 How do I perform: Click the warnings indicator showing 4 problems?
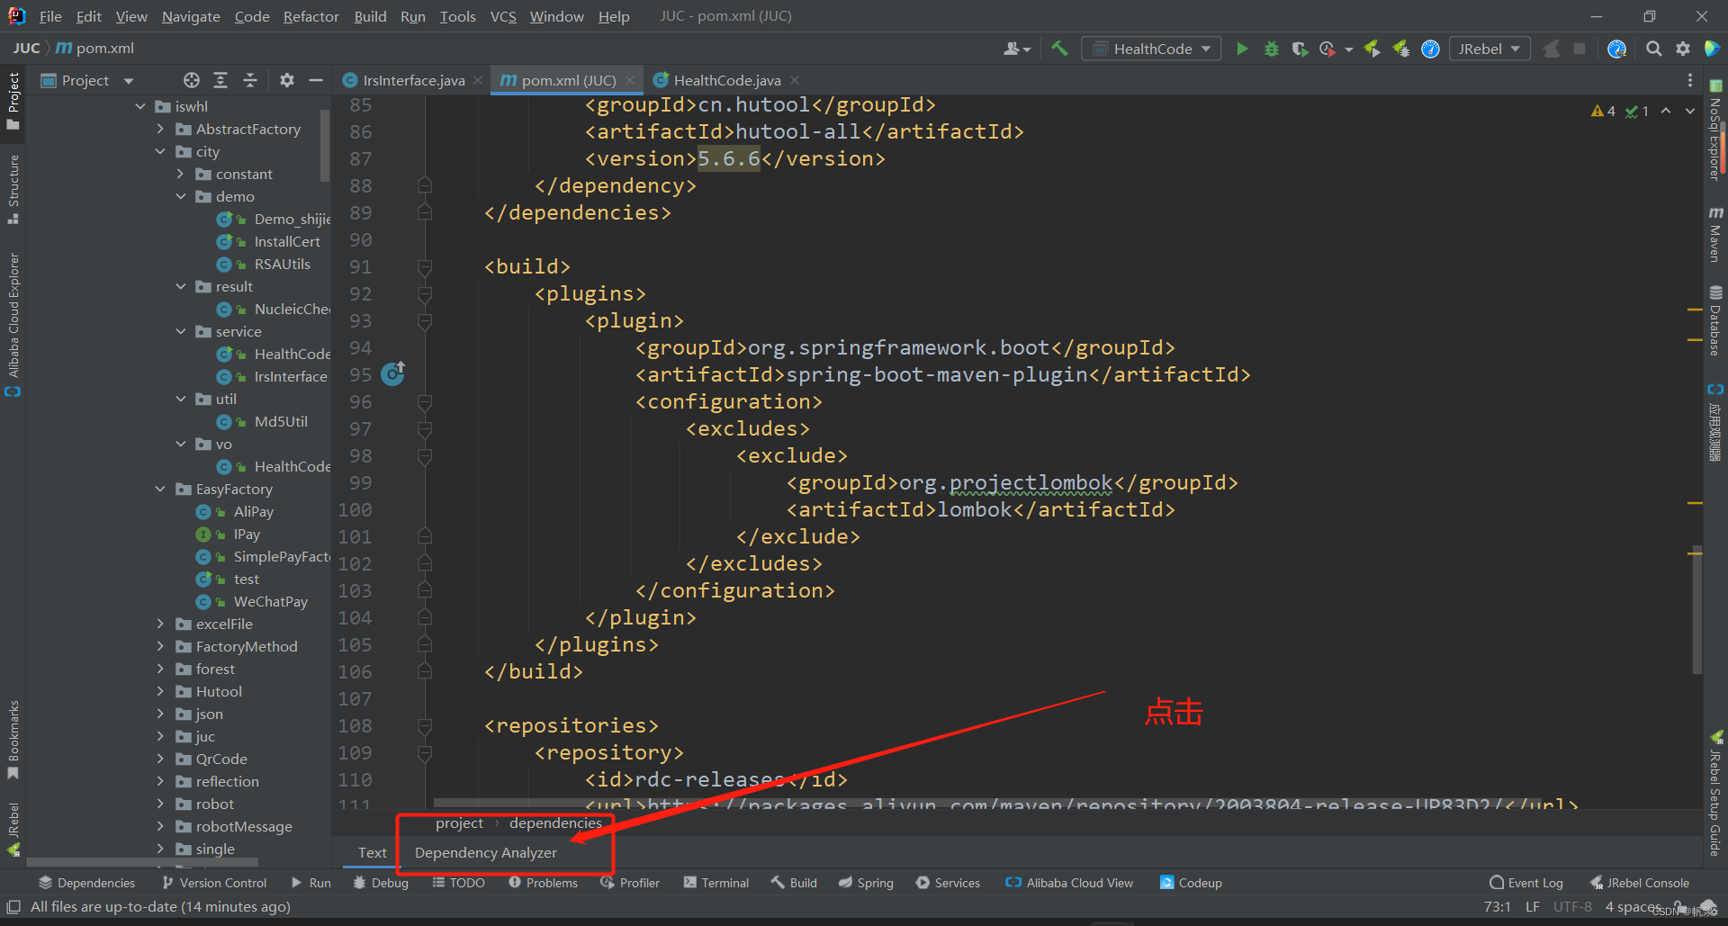[1603, 111]
